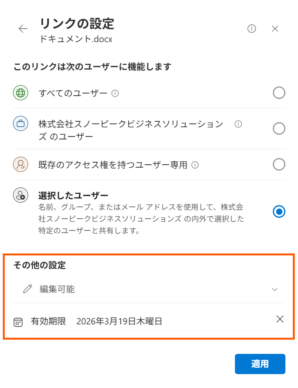
Task: Select 既存のアクセス権を持つユーザー専用 radio button
Action: (x=279, y=164)
